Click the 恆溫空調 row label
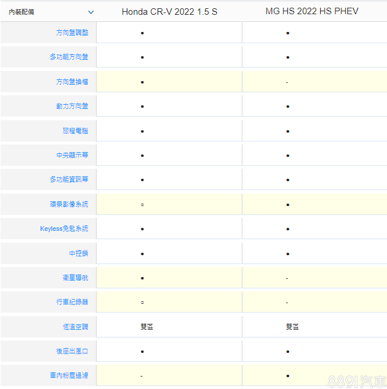This screenshot has height=389, width=387. [x=75, y=327]
